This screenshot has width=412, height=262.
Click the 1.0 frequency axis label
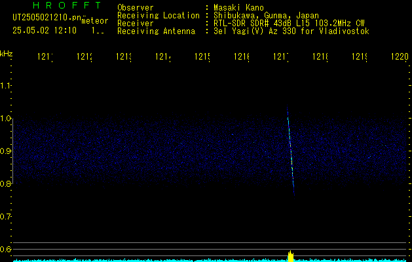[x=5, y=119]
